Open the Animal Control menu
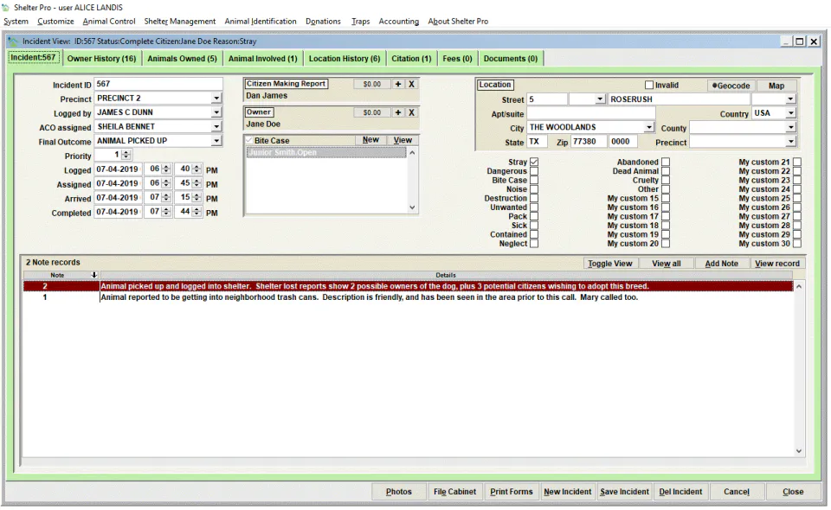 click(x=109, y=21)
